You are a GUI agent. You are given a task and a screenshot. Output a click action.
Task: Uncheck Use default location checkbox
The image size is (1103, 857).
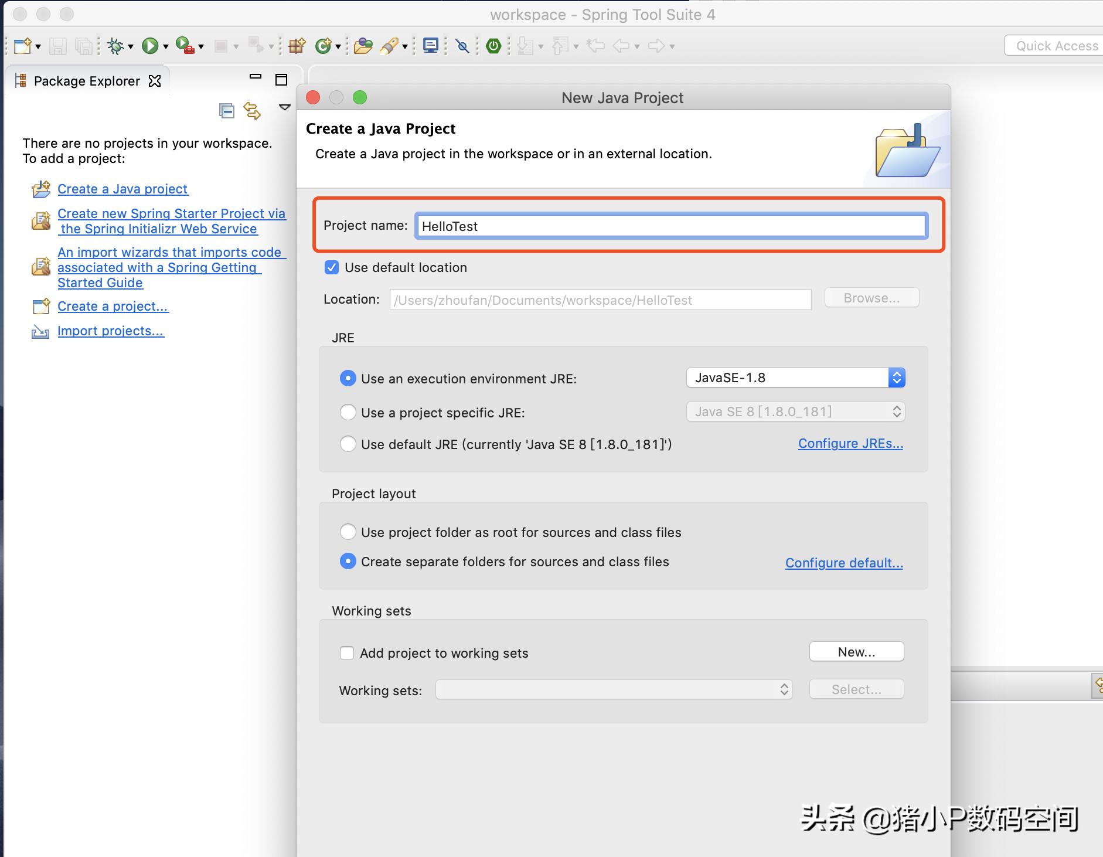coord(332,268)
